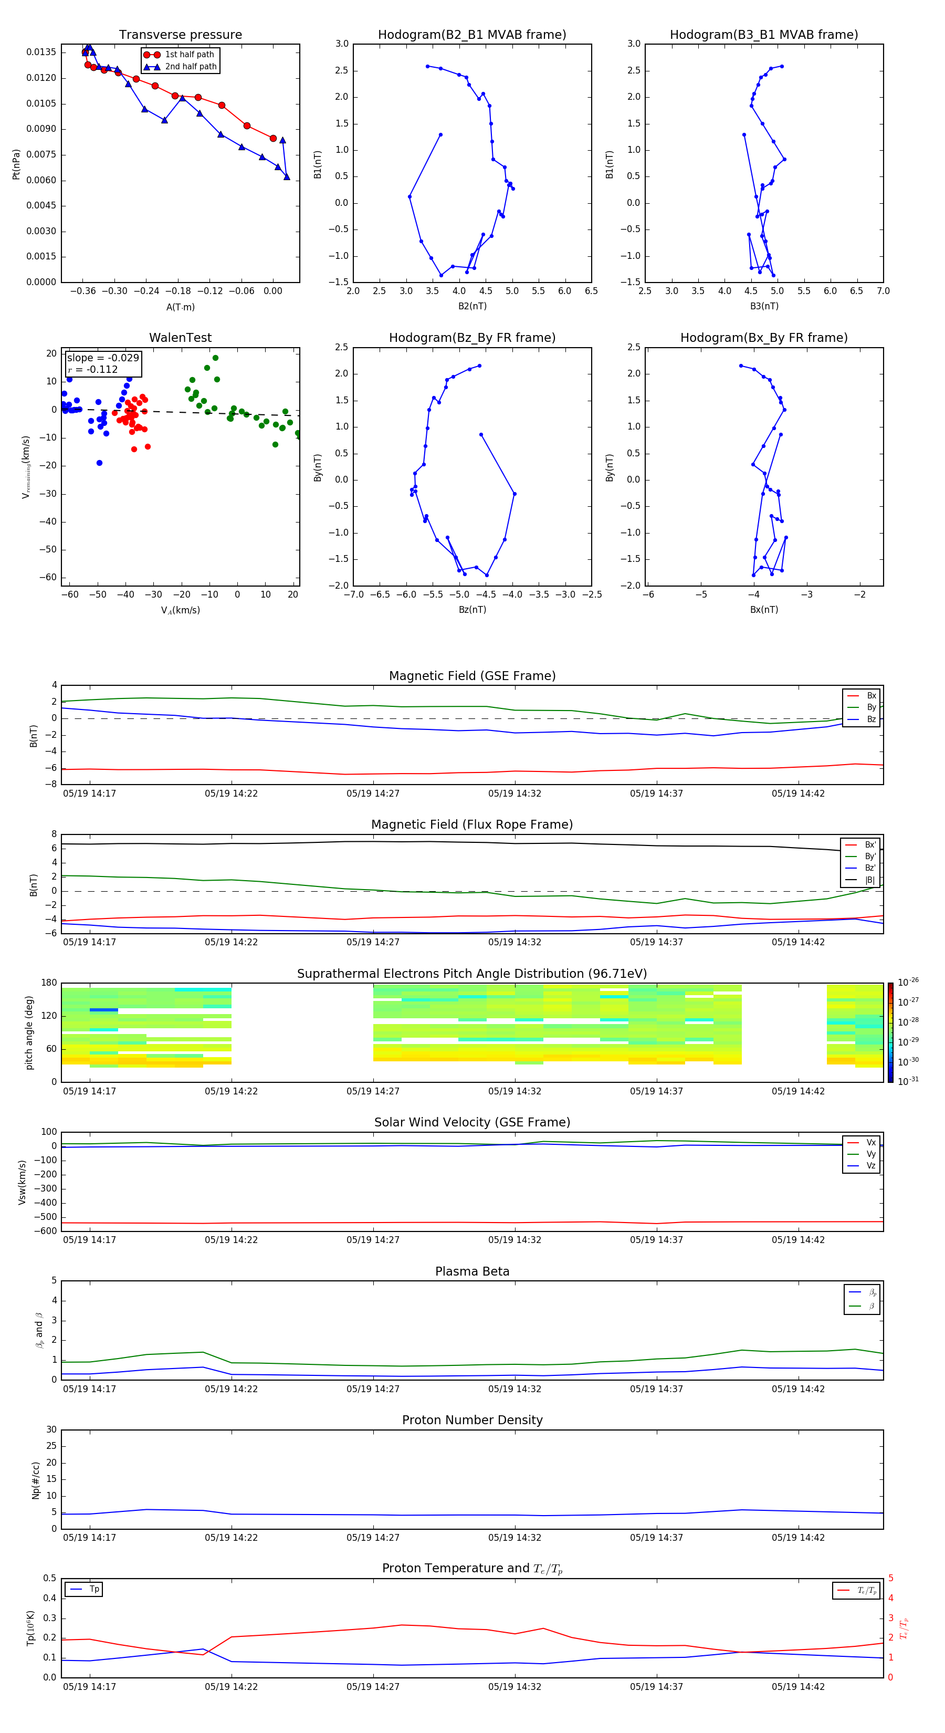Click the "Hodogram(Bz_By FR frame)" title
945x1733 pixels.
pos(472,338)
